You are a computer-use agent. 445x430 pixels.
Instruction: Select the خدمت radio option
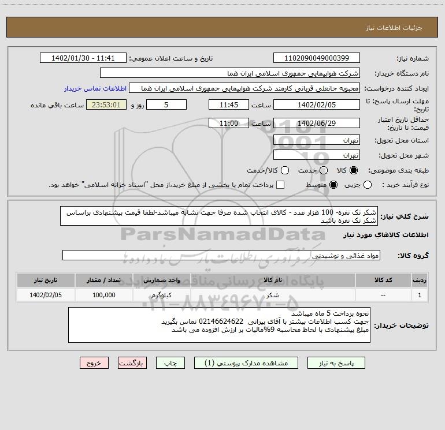323,171
